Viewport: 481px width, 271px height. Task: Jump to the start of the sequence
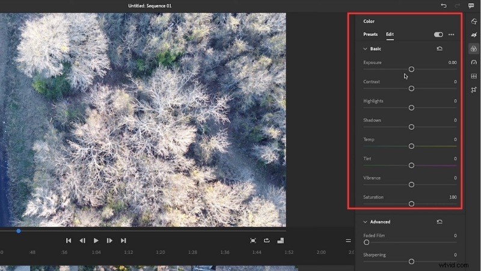click(69, 240)
